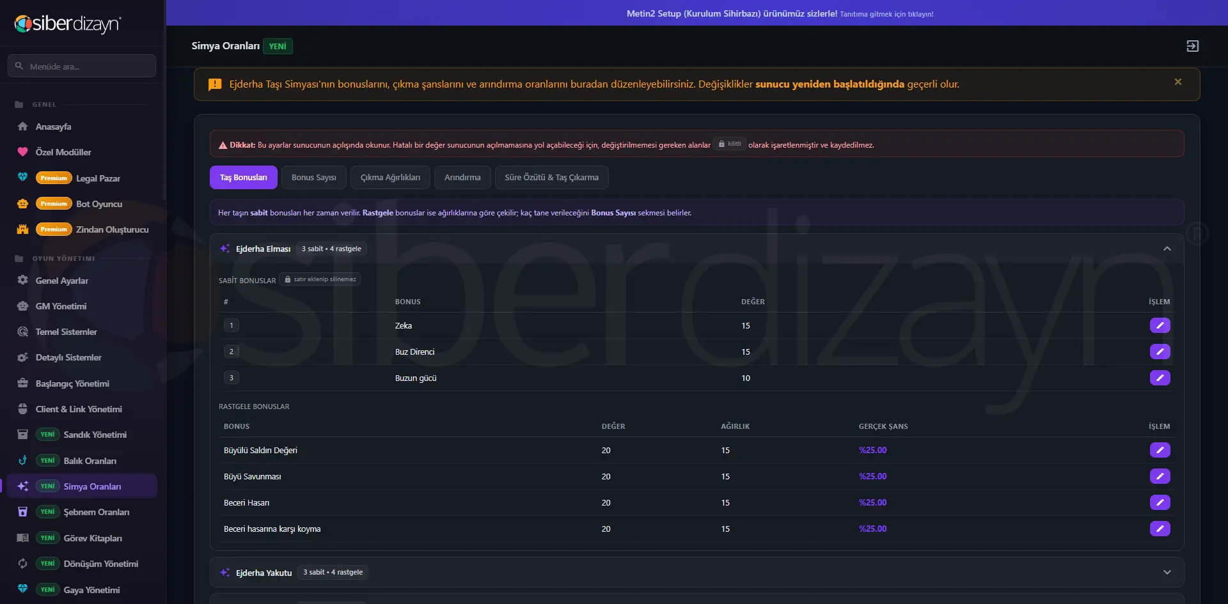Click the Görev Kitapları book icon

click(x=22, y=538)
